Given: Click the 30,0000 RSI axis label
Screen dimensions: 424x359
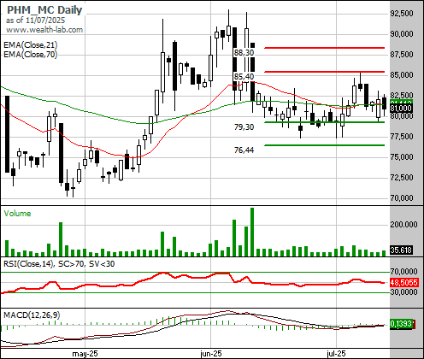Looking at the screenshot, I should pyautogui.click(x=403, y=292).
